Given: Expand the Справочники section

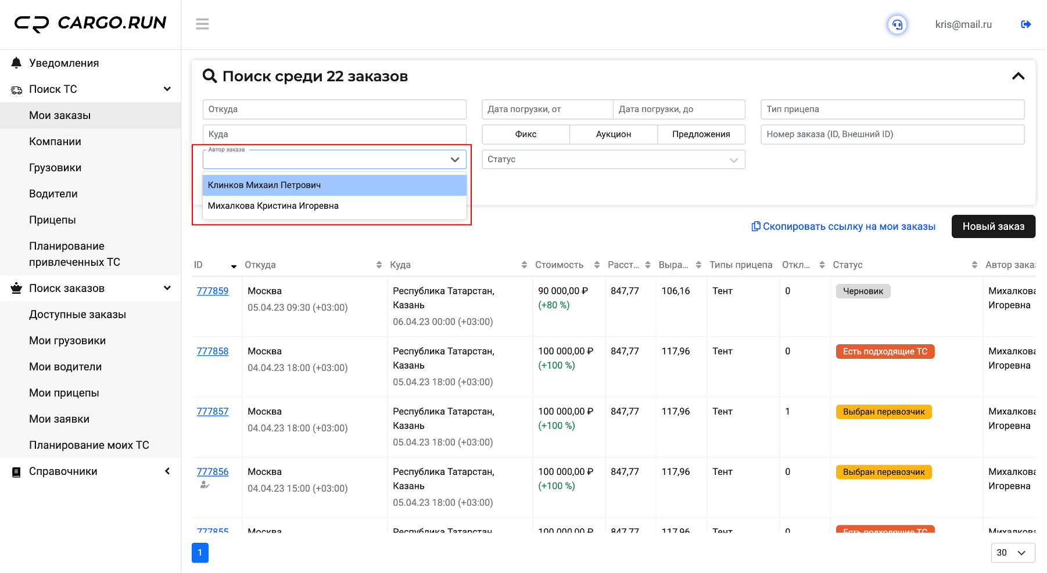Looking at the screenshot, I should [x=167, y=471].
